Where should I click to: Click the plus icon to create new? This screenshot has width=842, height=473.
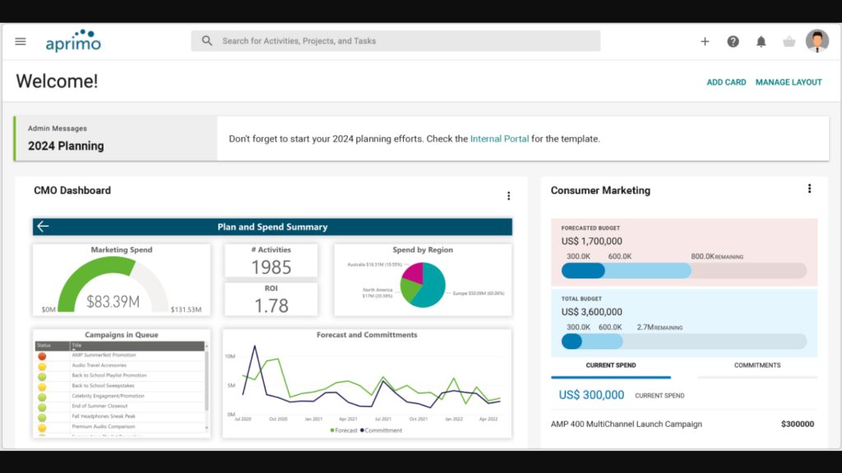(x=705, y=42)
